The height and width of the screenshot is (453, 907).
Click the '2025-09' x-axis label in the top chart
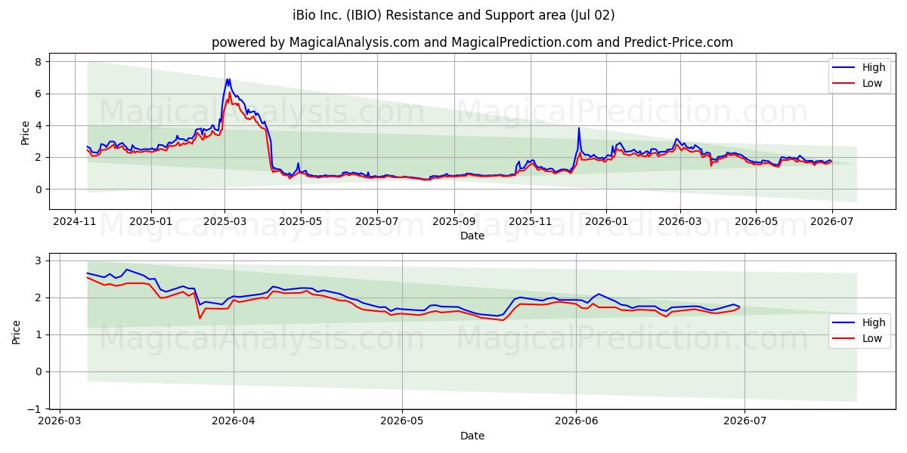[x=454, y=221]
